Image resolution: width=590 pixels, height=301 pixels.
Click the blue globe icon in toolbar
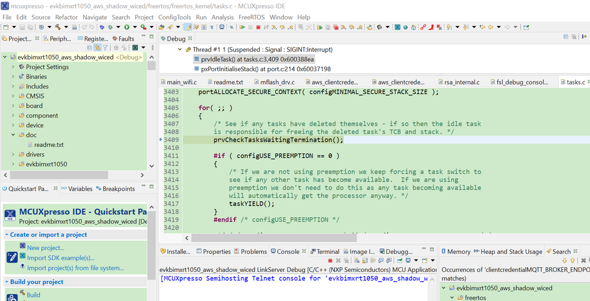click(x=405, y=27)
